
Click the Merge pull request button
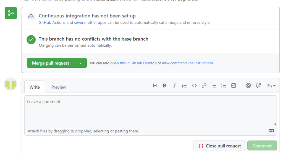pos(51,63)
